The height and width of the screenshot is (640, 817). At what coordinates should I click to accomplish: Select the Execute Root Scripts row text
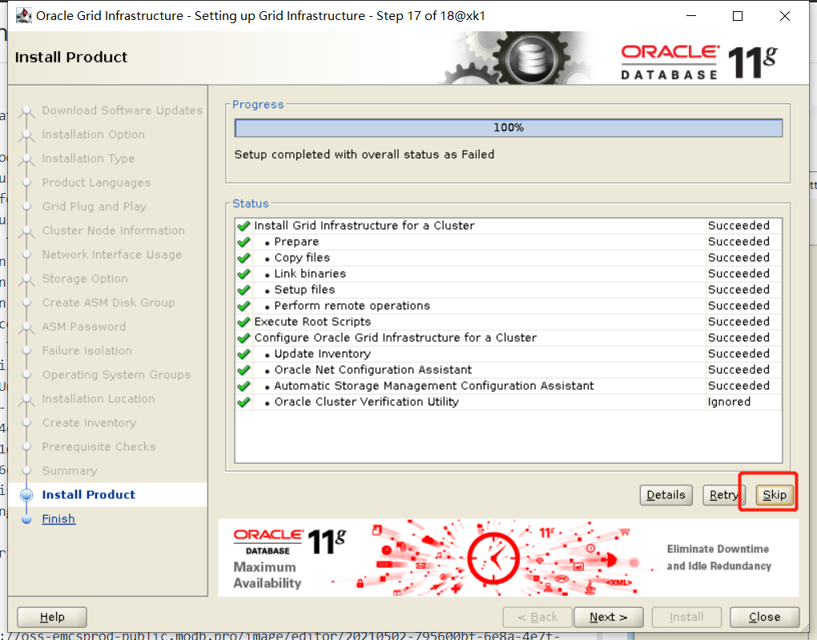(x=312, y=321)
